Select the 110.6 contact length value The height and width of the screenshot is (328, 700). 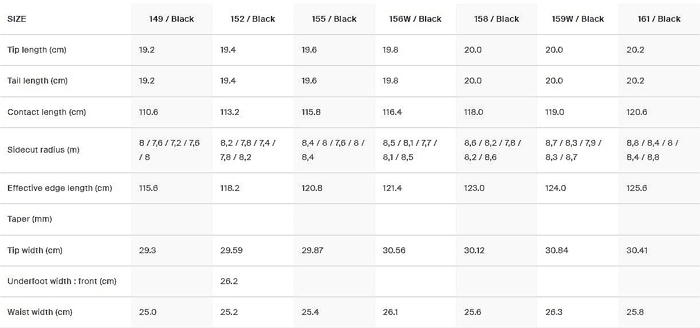point(148,112)
